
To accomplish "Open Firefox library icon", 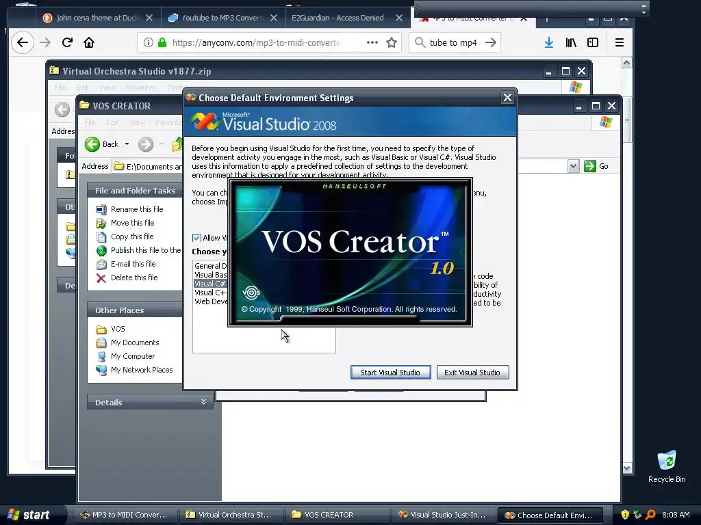I will pos(571,42).
